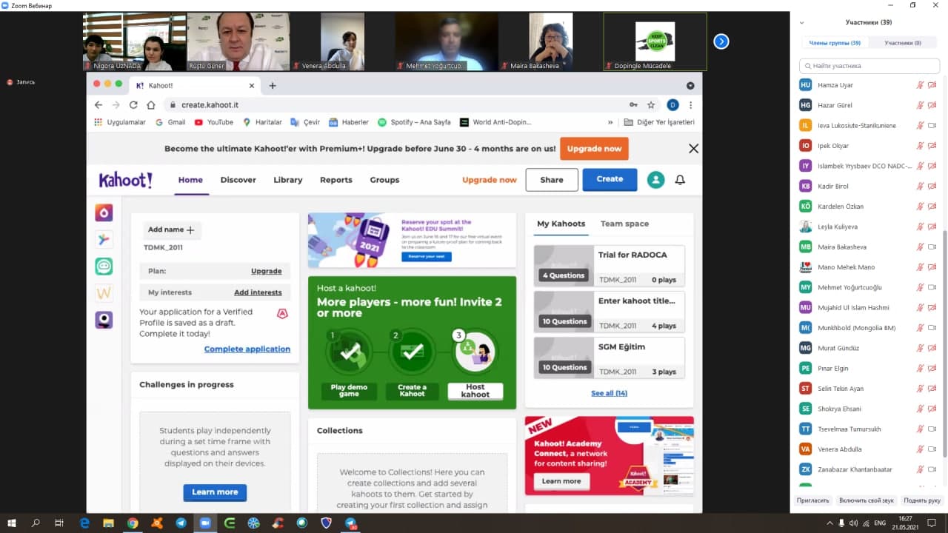Open File Explorer from taskbar
This screenshot has width=948, height=533.
[x=108, y=523]
